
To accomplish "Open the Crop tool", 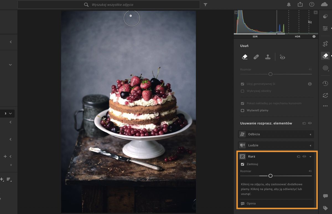I will (325, 43).
